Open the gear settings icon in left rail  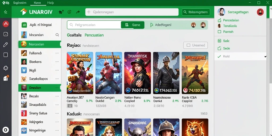click(6, 68)
